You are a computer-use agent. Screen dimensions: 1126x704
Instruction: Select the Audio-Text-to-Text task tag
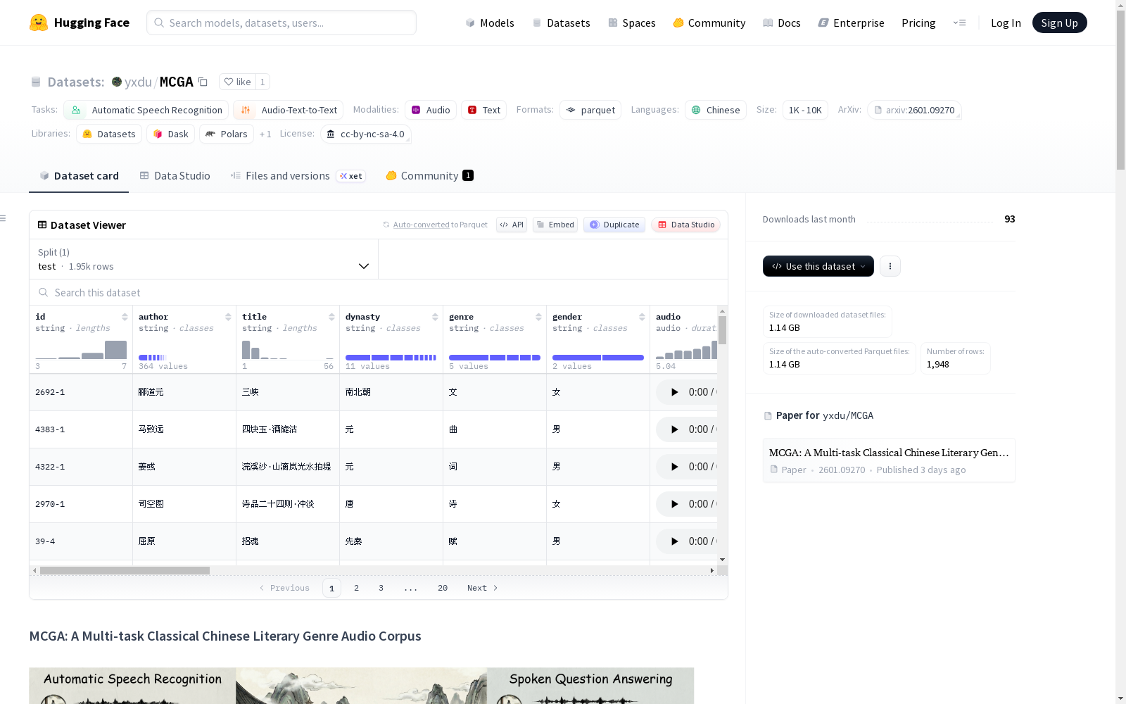tap(289, 110)
